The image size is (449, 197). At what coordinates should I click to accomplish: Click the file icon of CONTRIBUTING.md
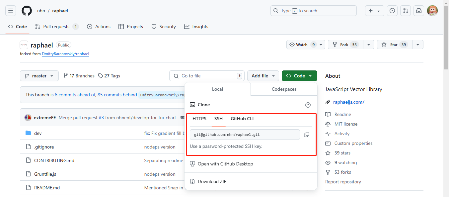[x=28, y=160]
